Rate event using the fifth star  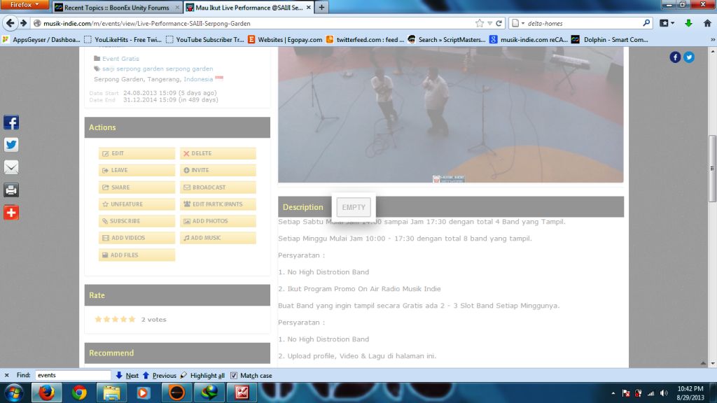pyautogui.click(x=132, y=319)
